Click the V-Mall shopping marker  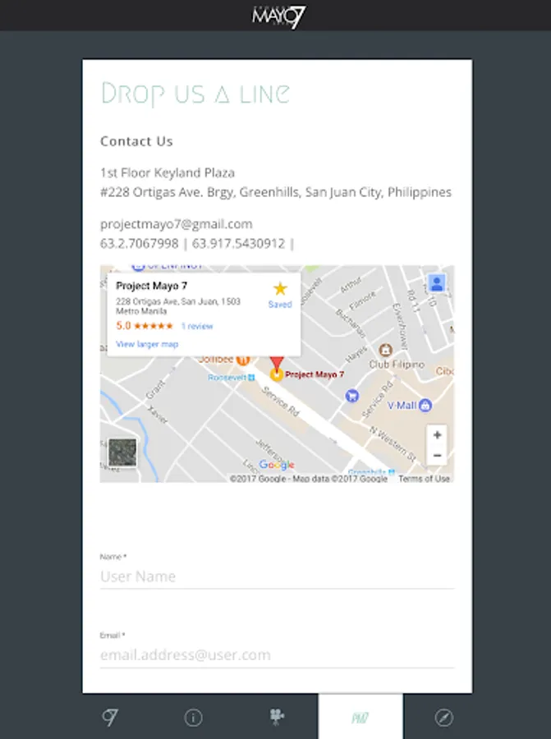[x=425, y=405]
